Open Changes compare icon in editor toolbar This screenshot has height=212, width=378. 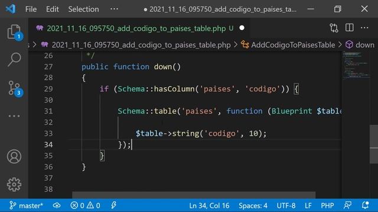(x=334, y=28)
